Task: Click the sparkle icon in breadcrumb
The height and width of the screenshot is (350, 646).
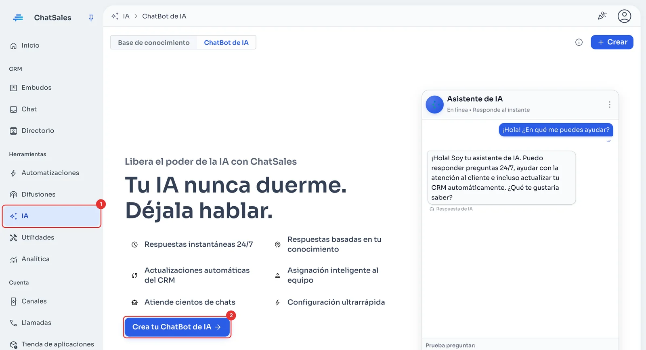Action: point(115,16)
